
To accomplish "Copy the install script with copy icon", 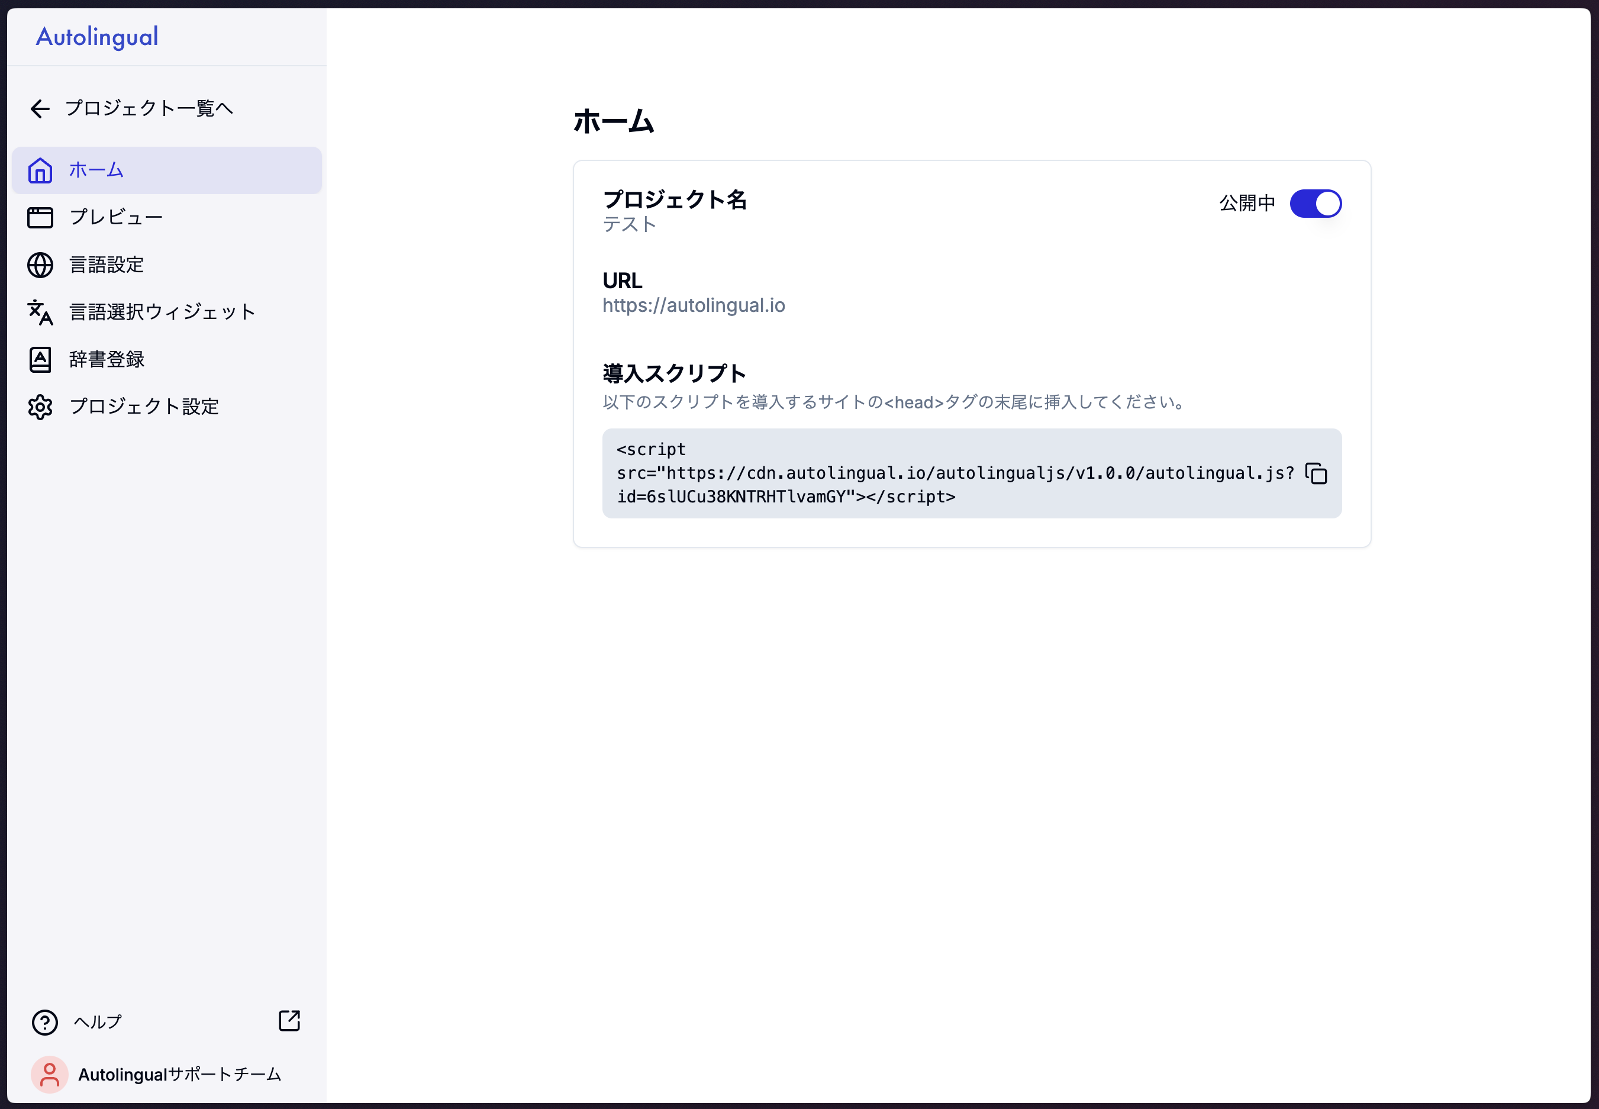I will pyautogui.click(x=1316, y=473).
